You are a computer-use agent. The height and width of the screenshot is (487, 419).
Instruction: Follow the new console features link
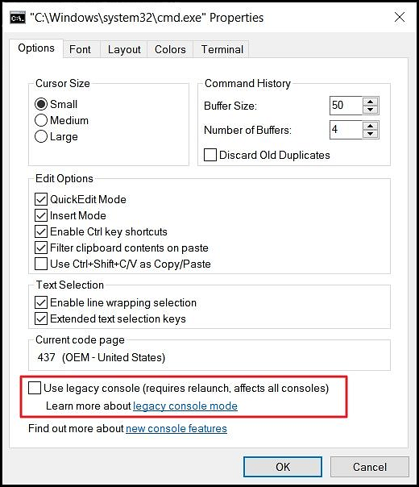click(176, 428)
